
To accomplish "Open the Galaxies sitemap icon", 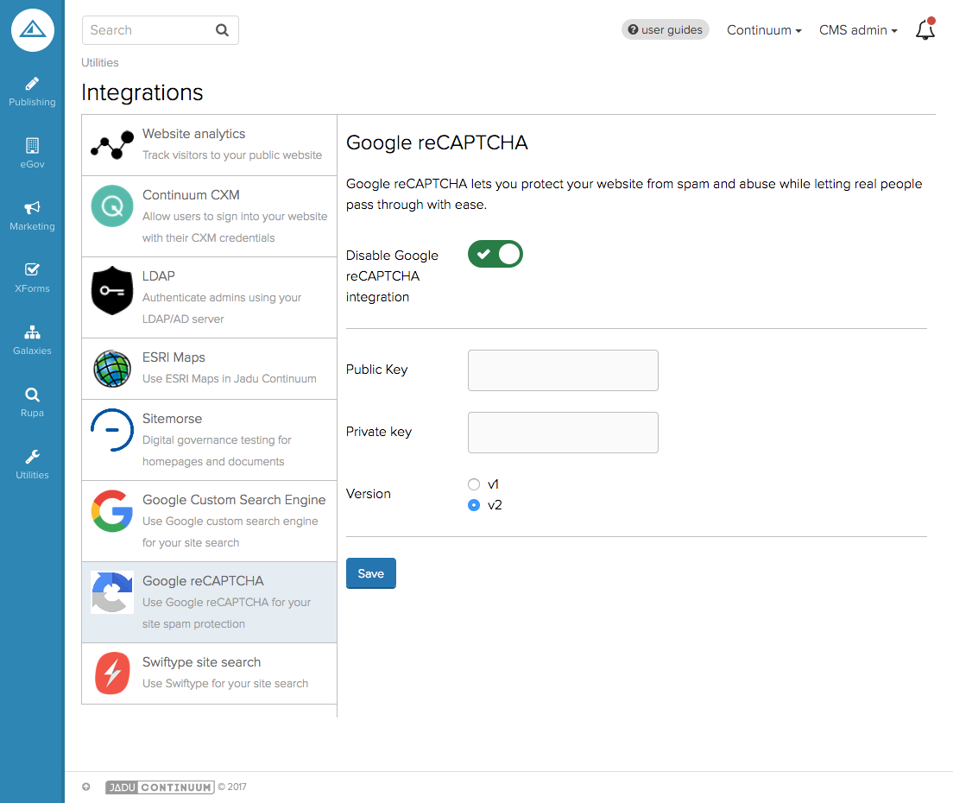I will (x=32, y=332).
